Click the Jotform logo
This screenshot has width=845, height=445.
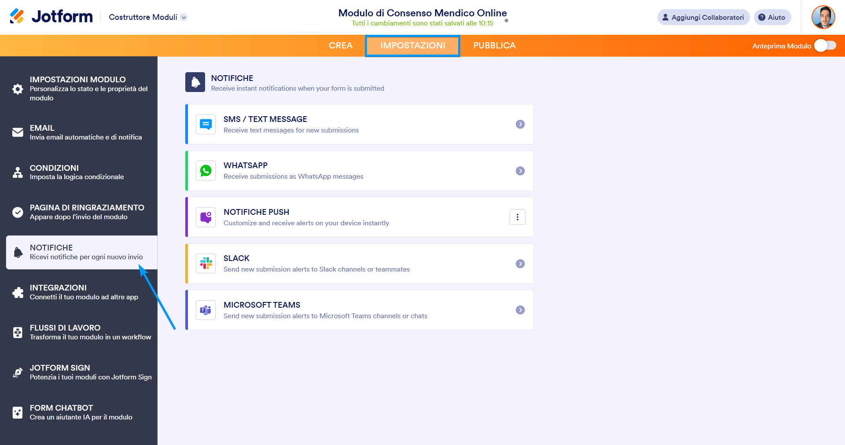point(51,17)
